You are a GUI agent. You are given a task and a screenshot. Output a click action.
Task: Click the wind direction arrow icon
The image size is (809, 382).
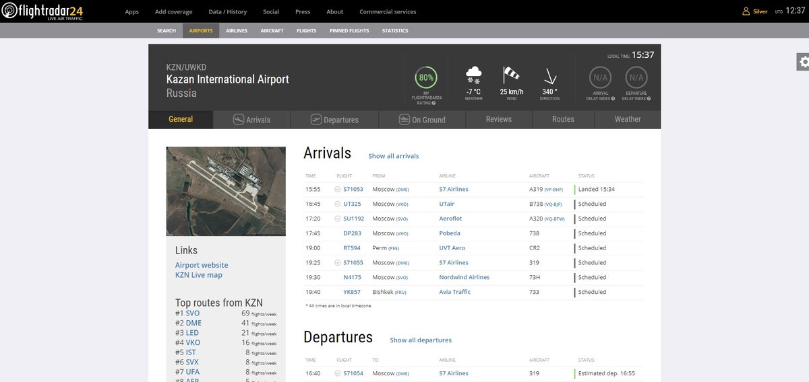(550, 75)
